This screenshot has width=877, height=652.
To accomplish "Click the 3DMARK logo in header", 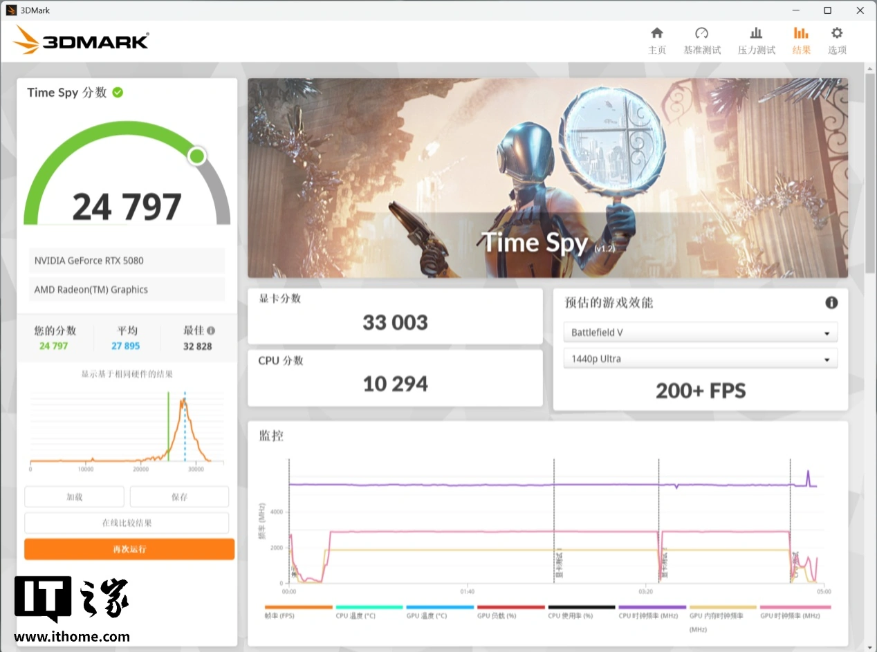I will click(81, 41).
